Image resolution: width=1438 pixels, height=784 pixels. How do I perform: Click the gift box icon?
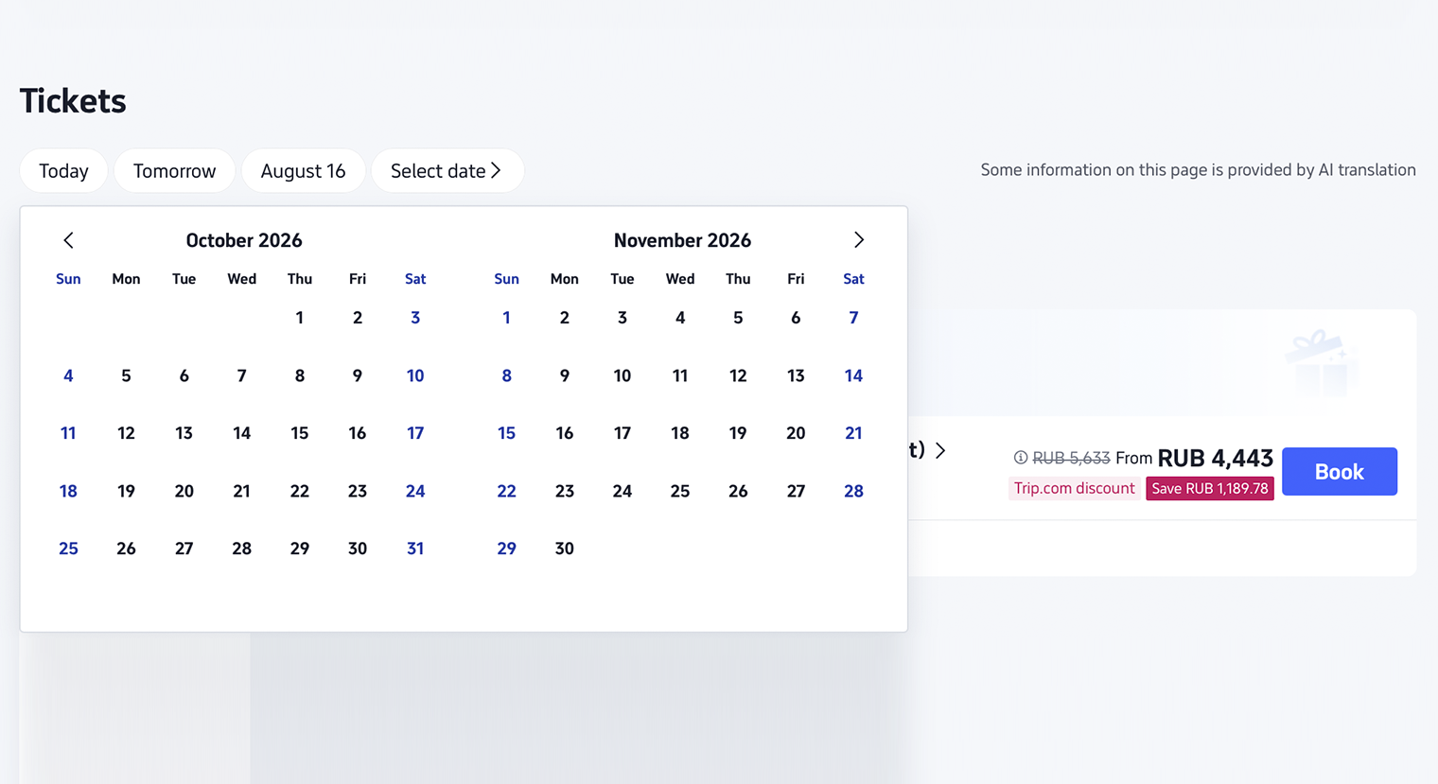[1321, 363]
